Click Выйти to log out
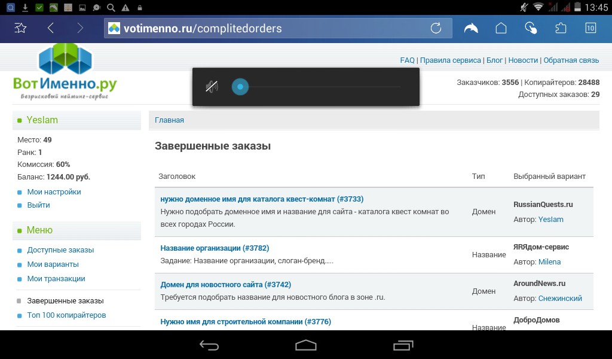Viewport: 612px width, 359px height. tap(39, 205)
